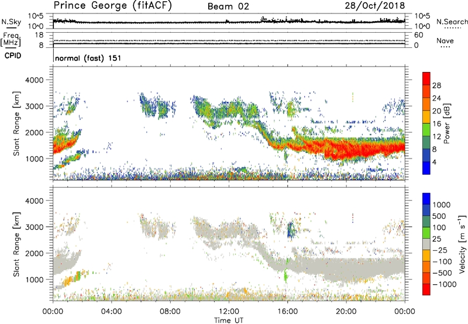Viewport: 468px width, 324px height.
Task: Click the date '28/Oct/2018'
Action: tap(375, 6)
